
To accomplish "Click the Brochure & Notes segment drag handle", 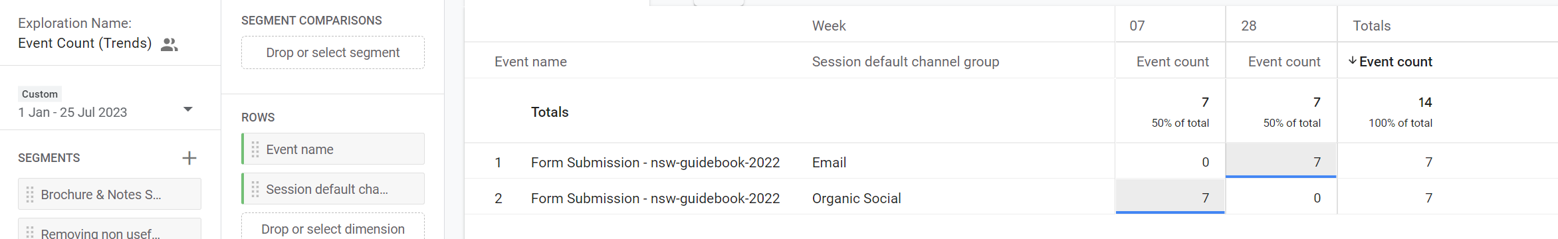I will [30, 195].
